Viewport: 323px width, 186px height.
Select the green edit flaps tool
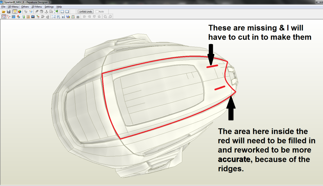(x=23, y=17)
